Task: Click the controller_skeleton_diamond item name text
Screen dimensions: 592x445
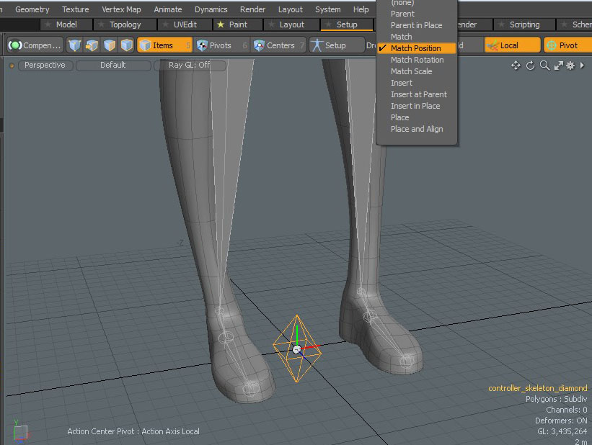Action: pos(538,388)
